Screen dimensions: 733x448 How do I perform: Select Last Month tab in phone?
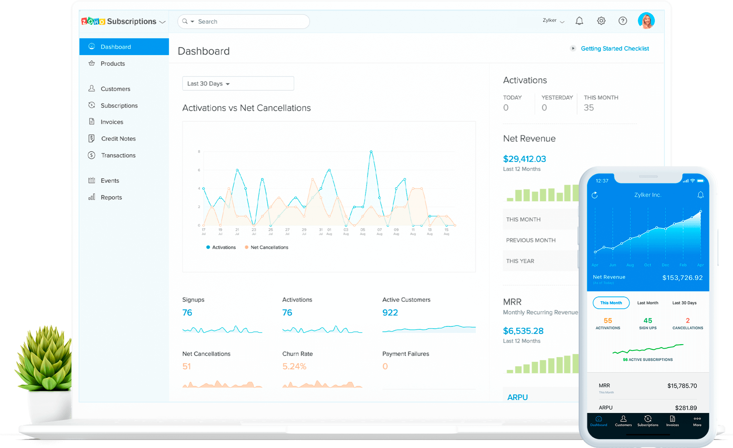(648, 303)
